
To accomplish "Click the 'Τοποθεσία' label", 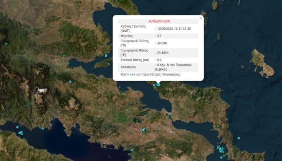I will (x=128, y=67).
